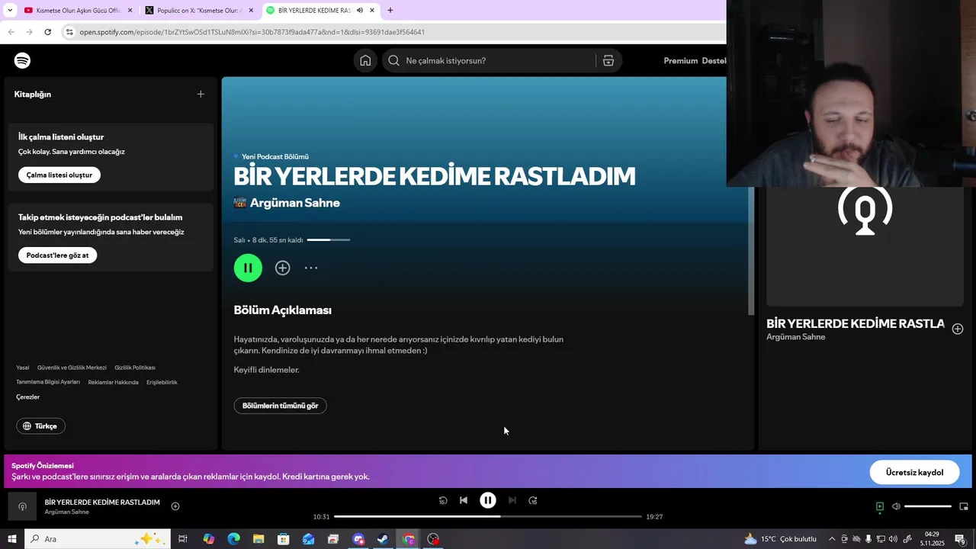Pause playback from bottom player bar
Viewport: 976px width, 549px height.
[x=488, y=500]
